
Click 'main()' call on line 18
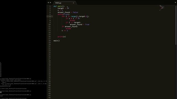56,41
